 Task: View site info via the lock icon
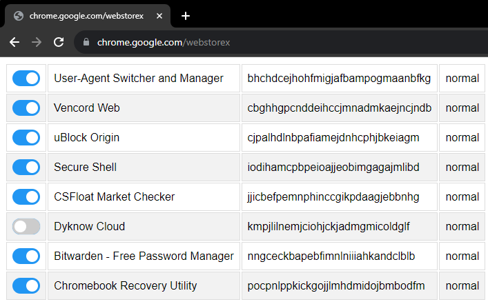click(x=86, y=42)
